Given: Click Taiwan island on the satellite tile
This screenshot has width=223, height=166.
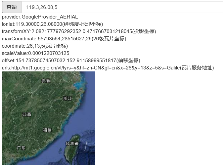Looking at the screenshot, I should (x=73, y=150).
